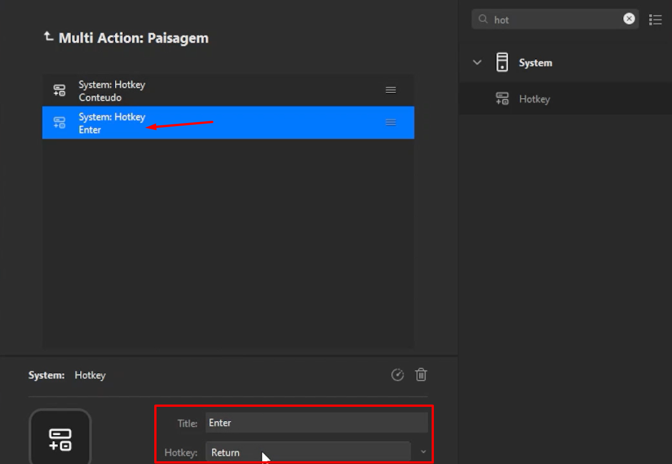Clear the search text with the X button
672x464 pixels.
tap(629, 18)
